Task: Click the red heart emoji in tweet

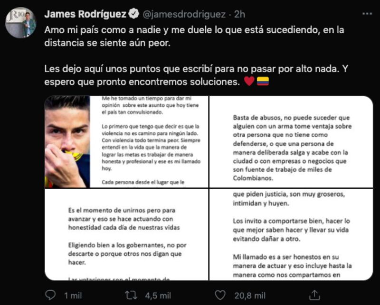Action: (x=249, y=81)
